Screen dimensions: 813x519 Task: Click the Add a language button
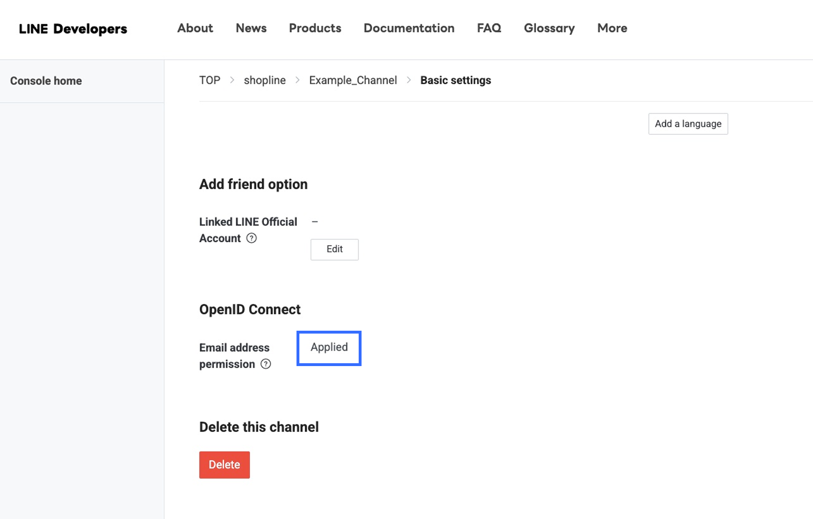(688, 124)
